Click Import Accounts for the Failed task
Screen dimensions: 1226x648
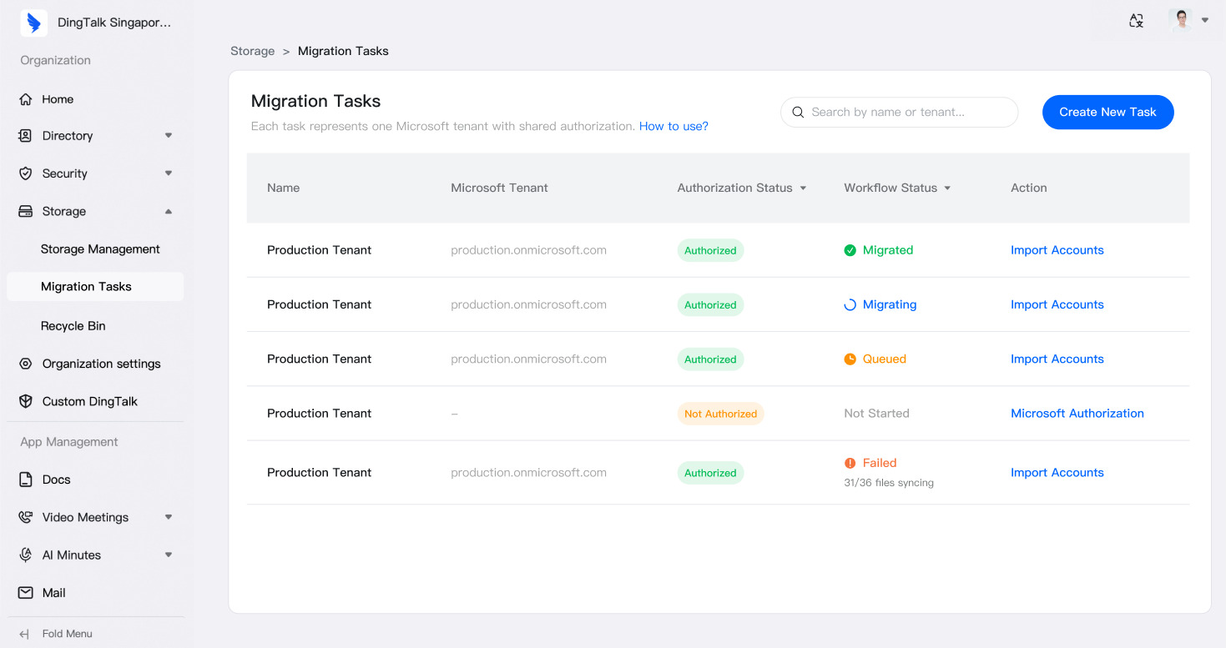click(x=1057, y=472)
